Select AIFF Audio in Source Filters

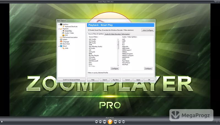click(92, 43)
